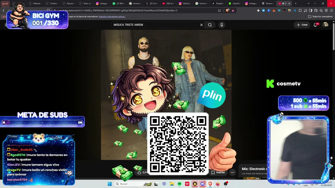
Task: Switch to the WhatsApp tab
Action: coord(118,3)
